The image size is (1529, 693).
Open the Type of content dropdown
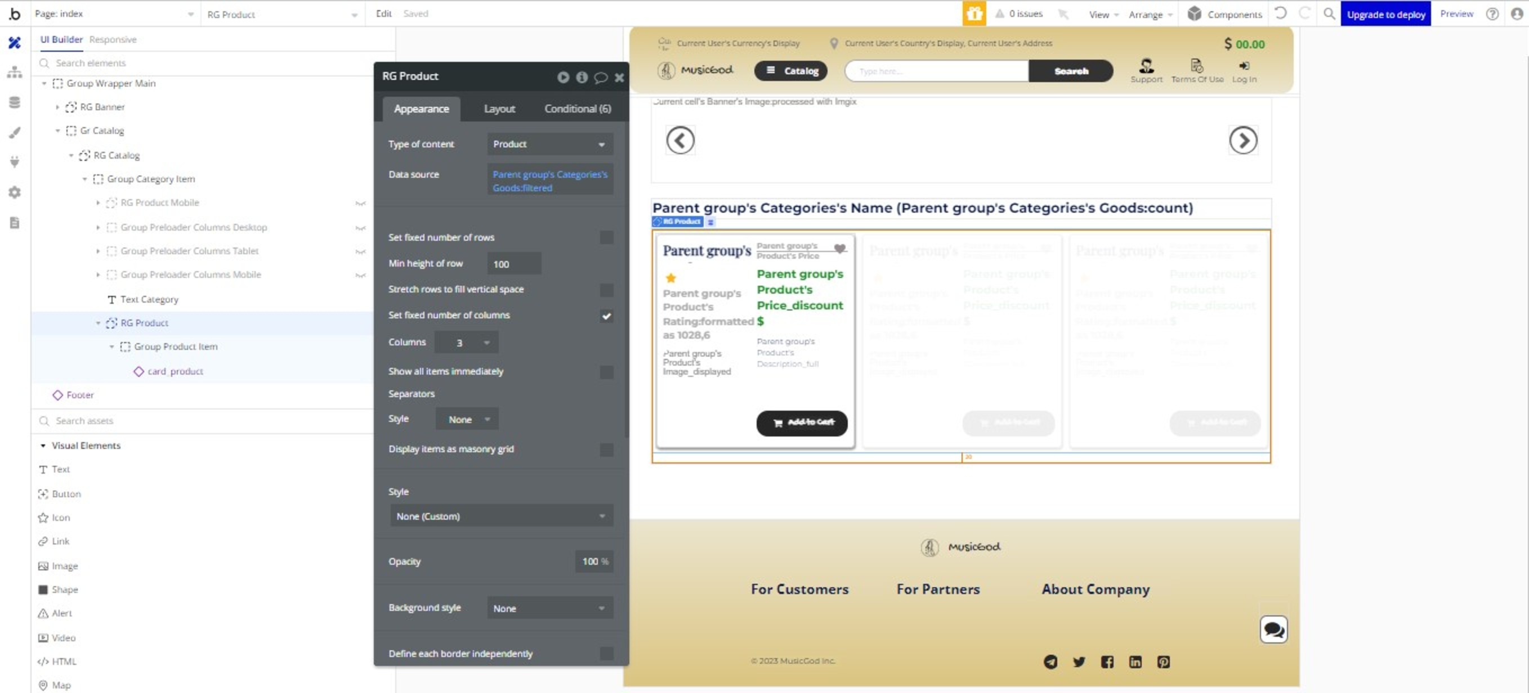[x=549, y=144]
